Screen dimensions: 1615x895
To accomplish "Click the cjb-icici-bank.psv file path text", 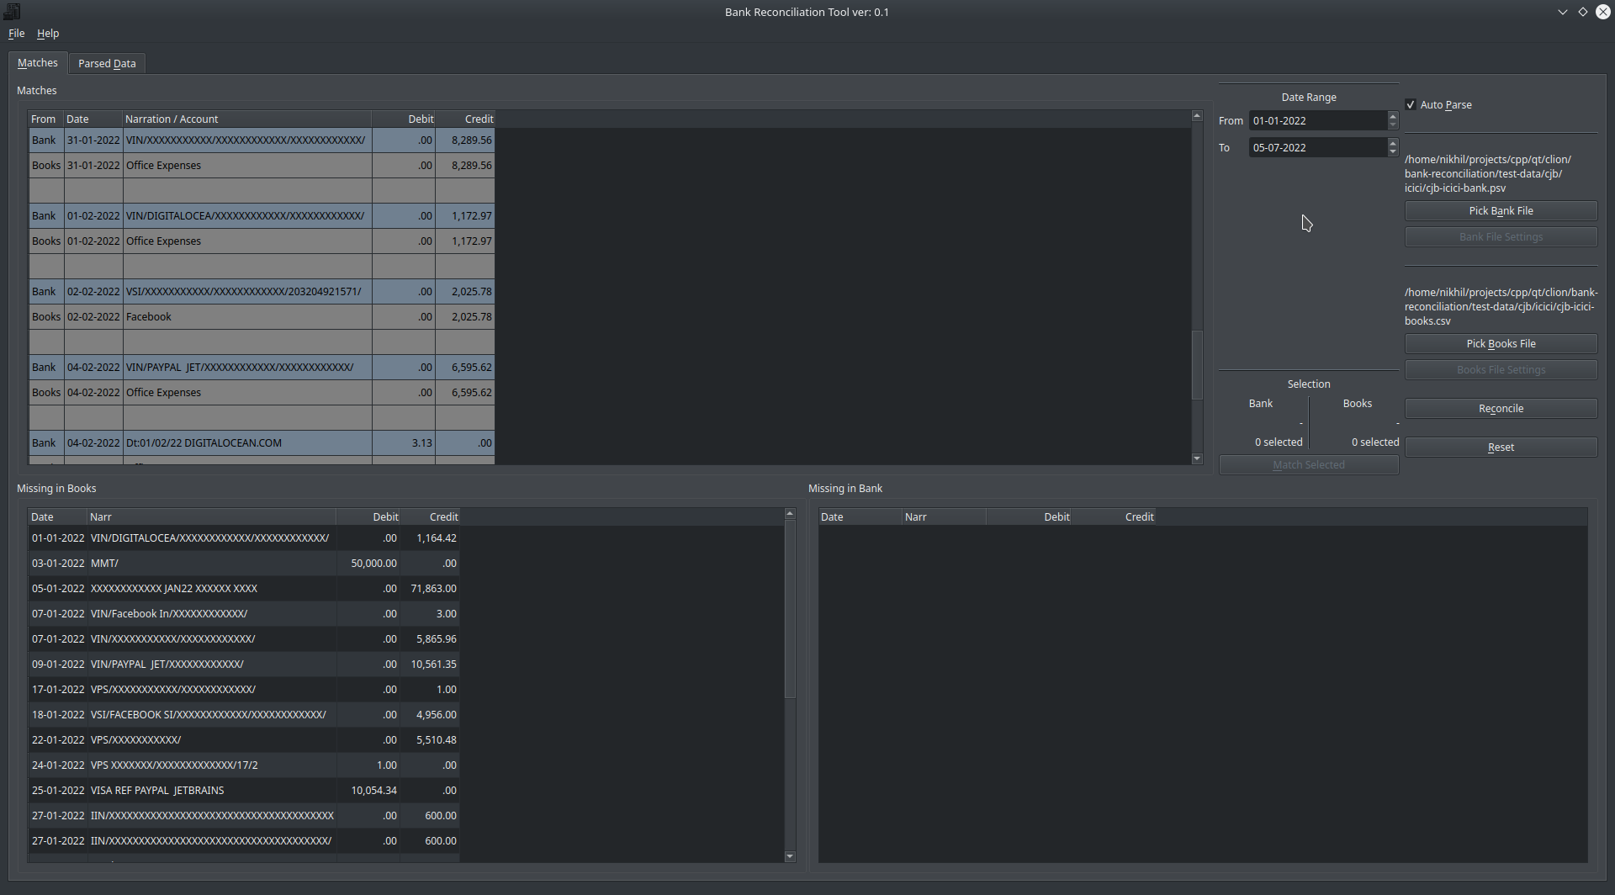I will pos(1487,174).
